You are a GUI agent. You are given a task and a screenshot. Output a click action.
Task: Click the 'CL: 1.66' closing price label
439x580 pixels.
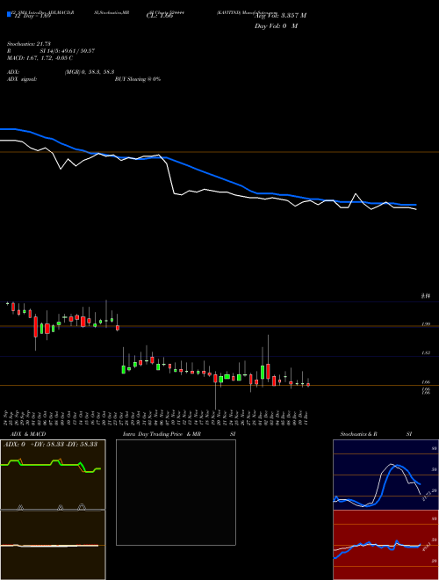[160, 16]
